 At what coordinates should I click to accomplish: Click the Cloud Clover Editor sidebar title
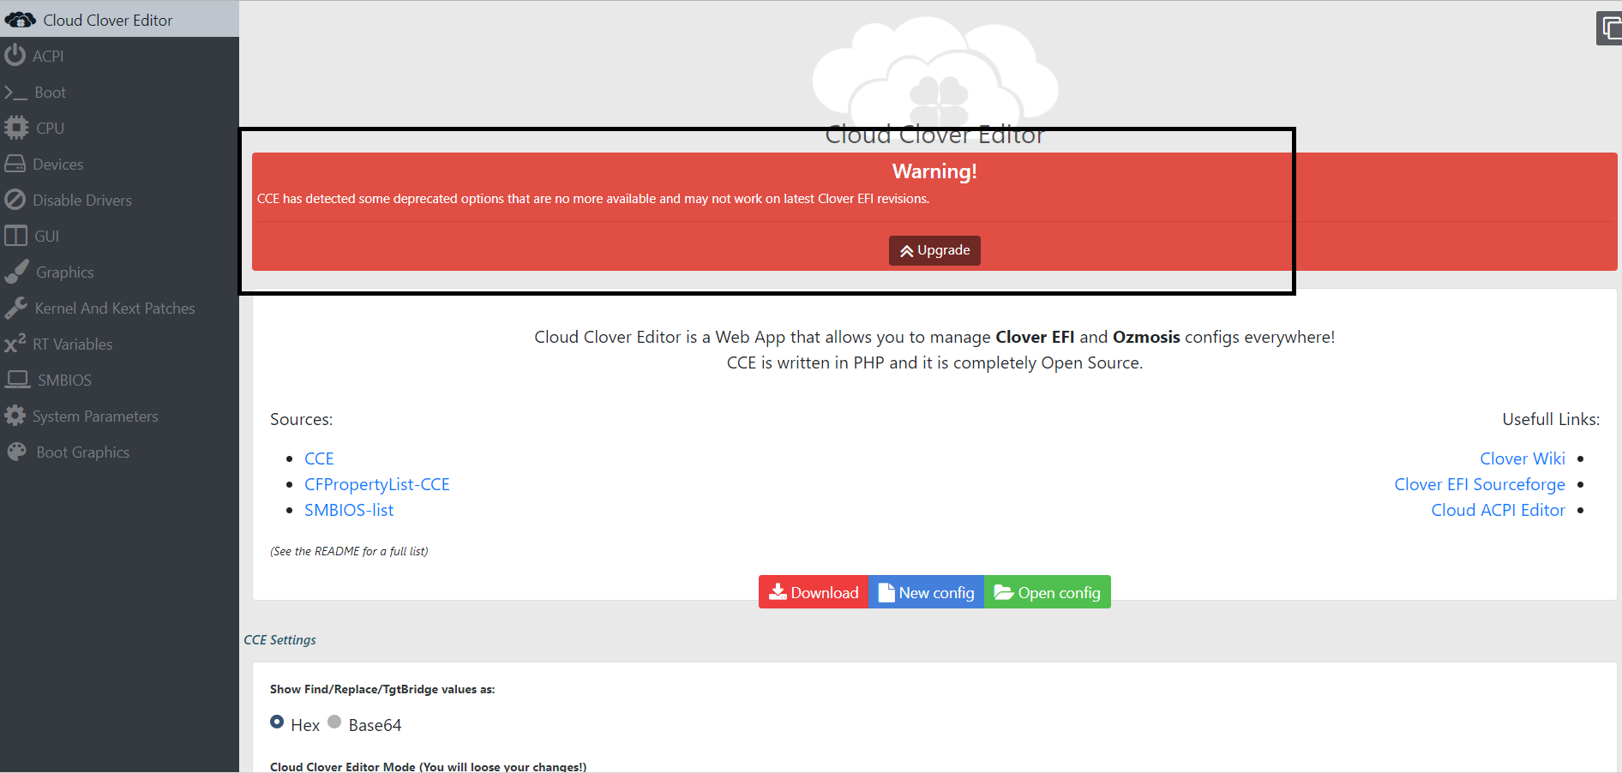[x=108, y=20]
